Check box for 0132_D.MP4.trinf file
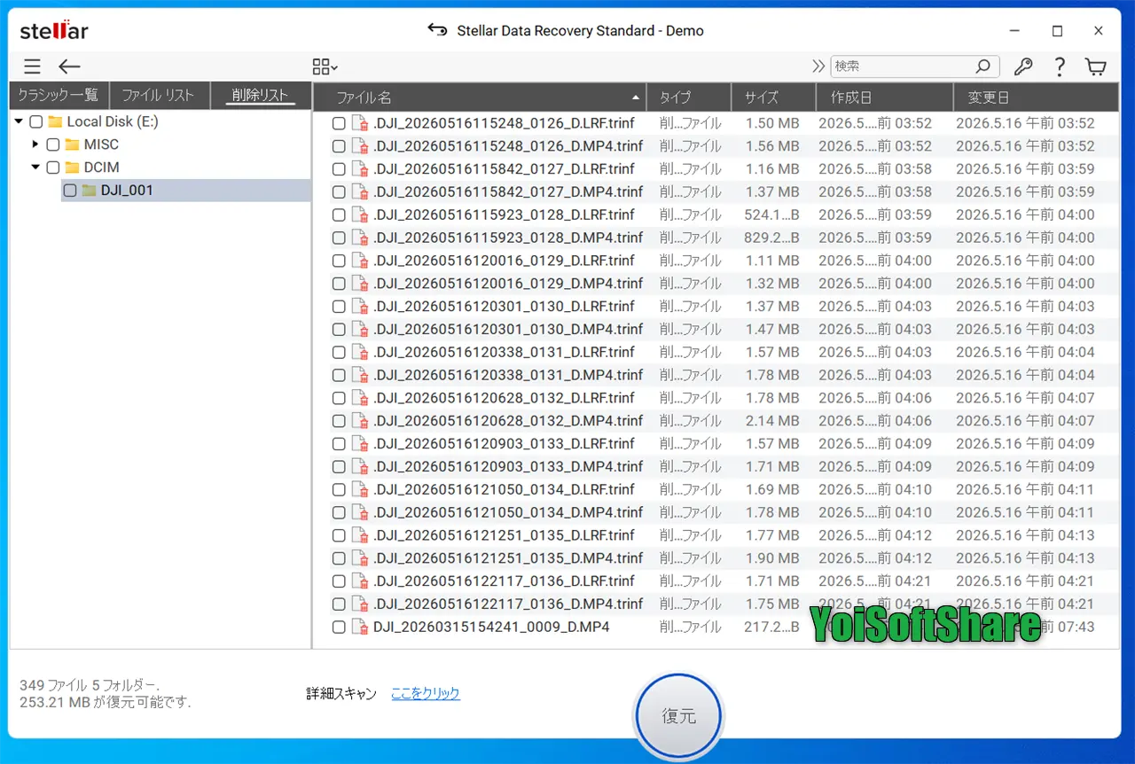Viewport: 1135px width, 764px height. (339, 421)
